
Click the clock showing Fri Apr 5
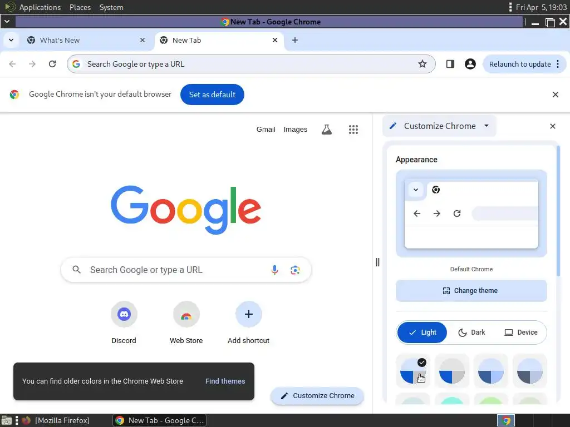click(541, 7)
